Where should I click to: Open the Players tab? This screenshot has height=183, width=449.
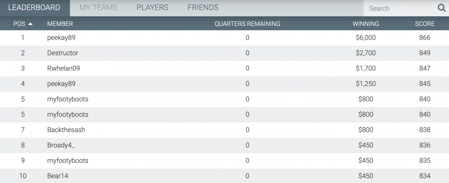pyautogui.click(x=152, y=8)
